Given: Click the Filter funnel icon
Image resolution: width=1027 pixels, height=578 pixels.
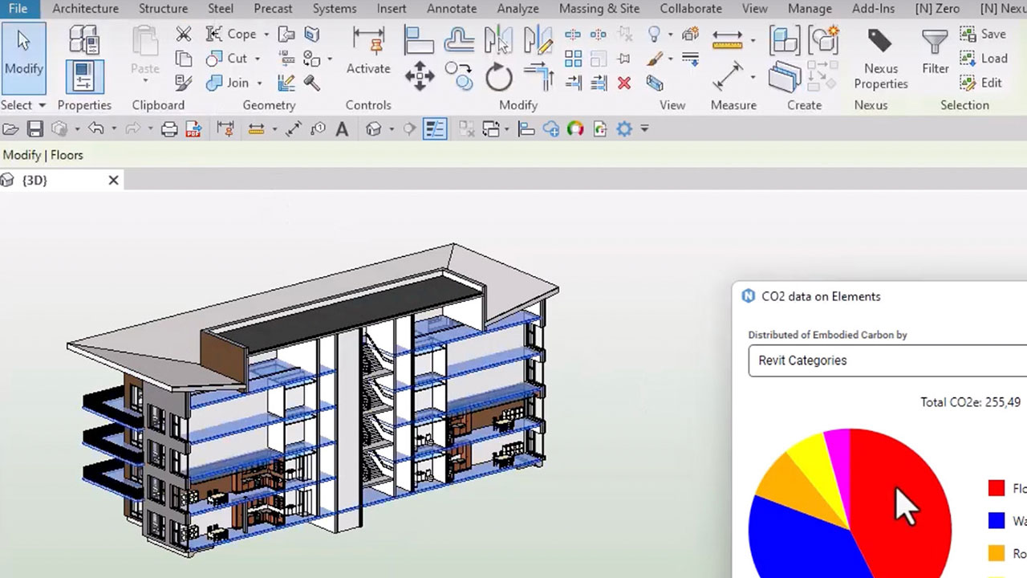Looking at the screenshot, I should 935,42.
